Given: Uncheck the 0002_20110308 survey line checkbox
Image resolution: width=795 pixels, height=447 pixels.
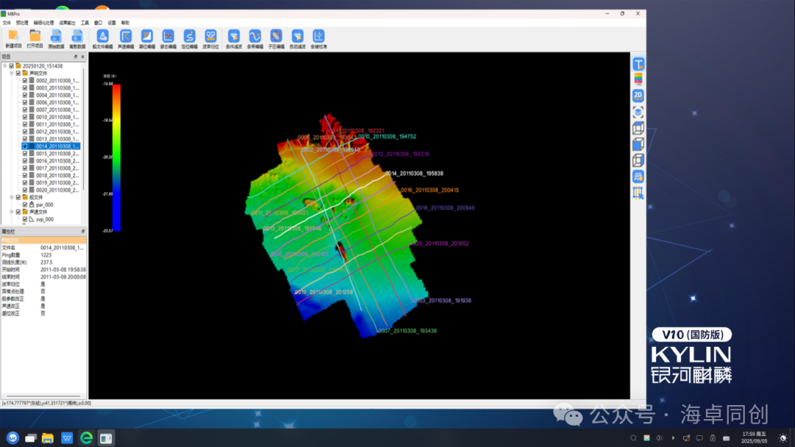Looking at the screenshot, I should click(25, 80).
